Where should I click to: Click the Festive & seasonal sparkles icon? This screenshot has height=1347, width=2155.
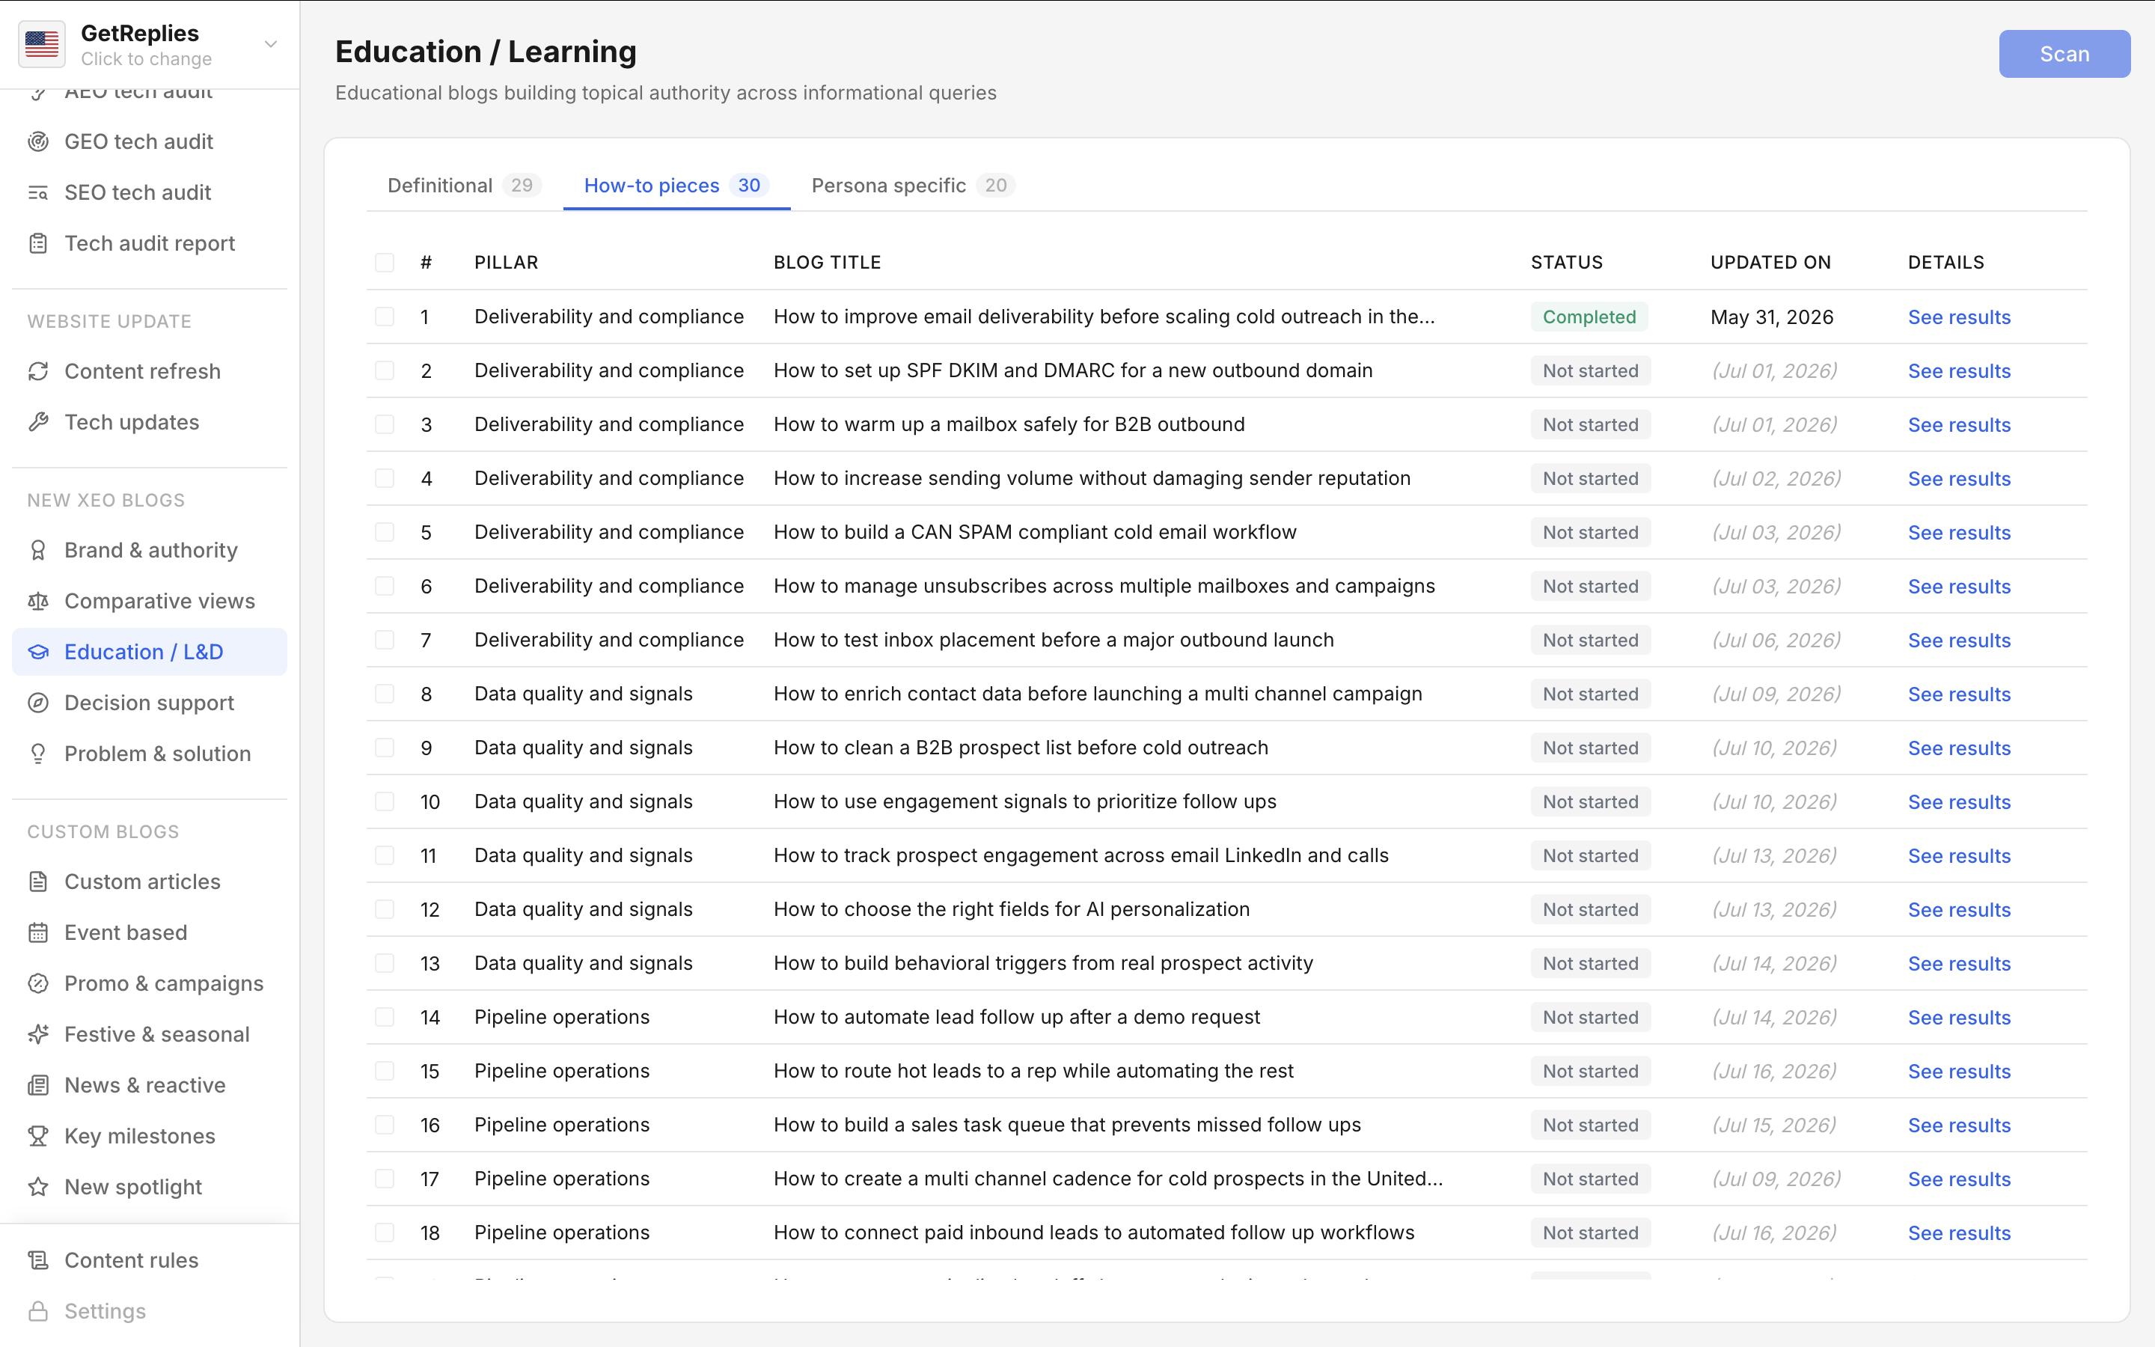click(x=38, y=1034)
